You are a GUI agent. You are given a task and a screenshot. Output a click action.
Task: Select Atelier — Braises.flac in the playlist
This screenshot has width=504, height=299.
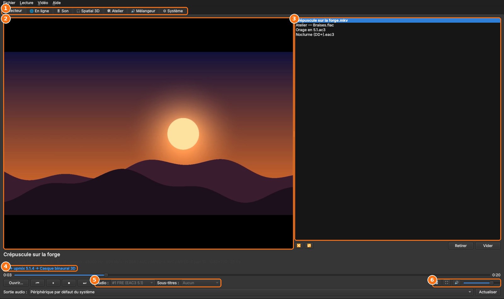398,25
